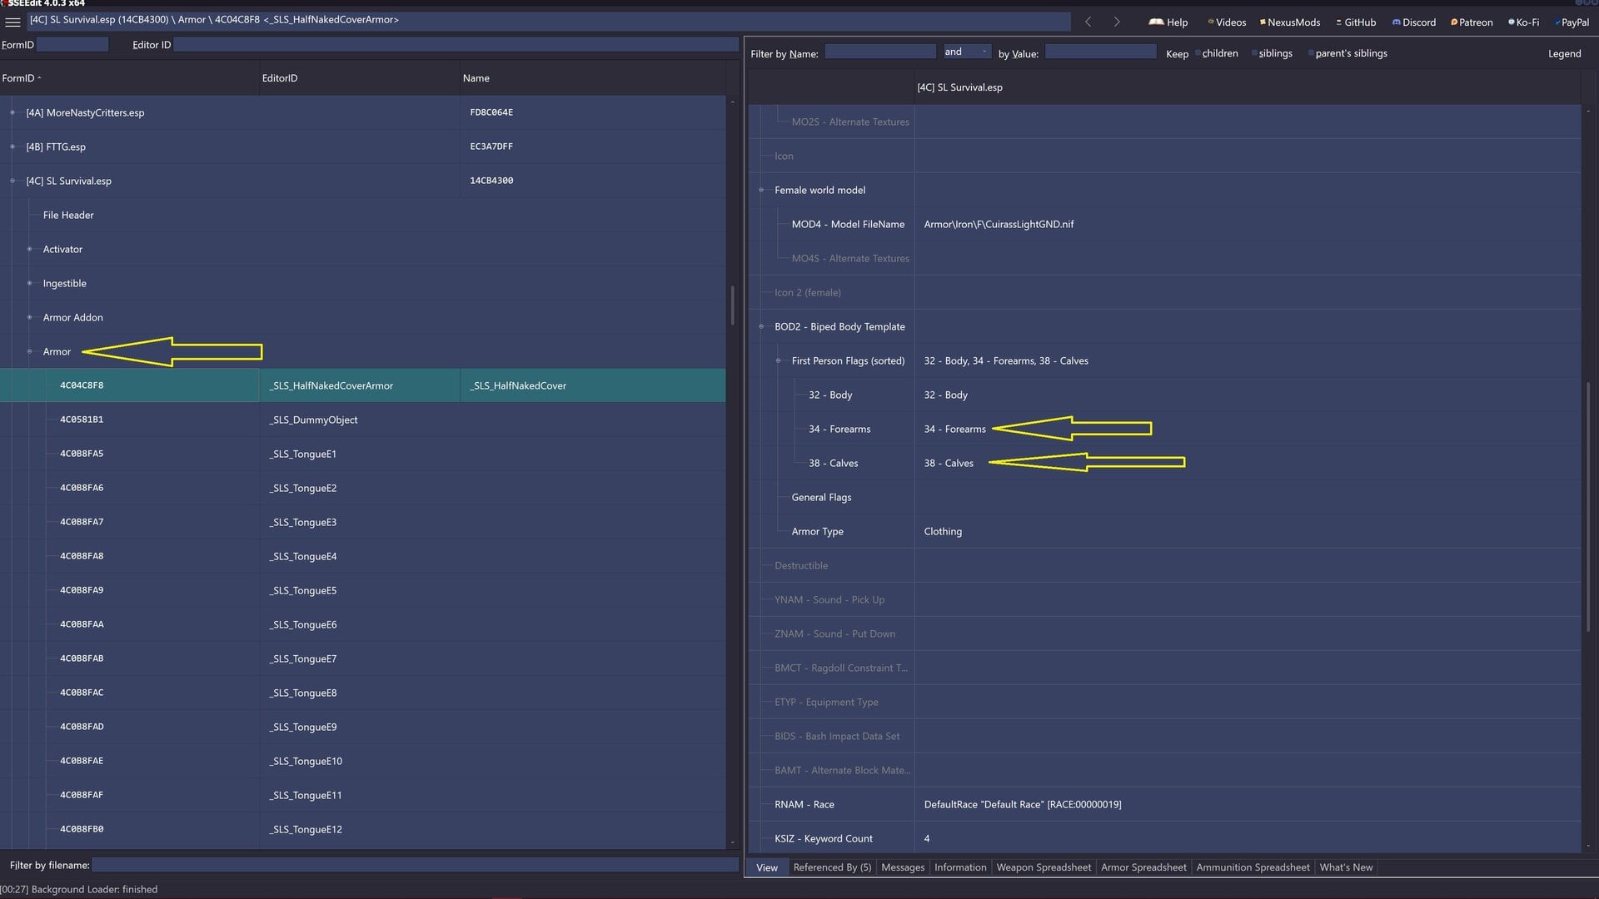Focus the by Value filter field

[x=1100, y=52]
